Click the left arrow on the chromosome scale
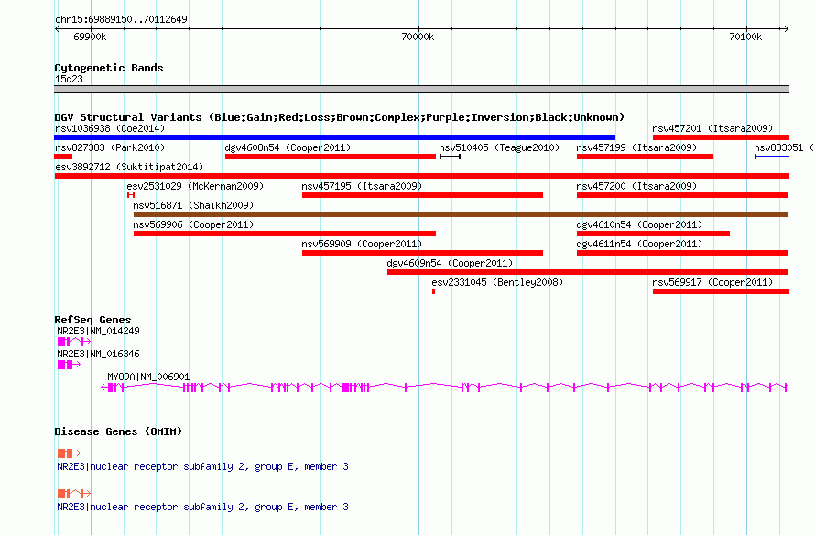815x535 pixels. tap(57, 29)
